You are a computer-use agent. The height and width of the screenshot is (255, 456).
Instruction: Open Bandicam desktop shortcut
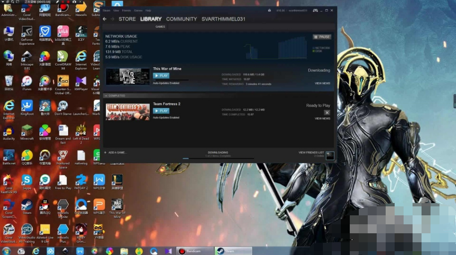pos(63,9)
